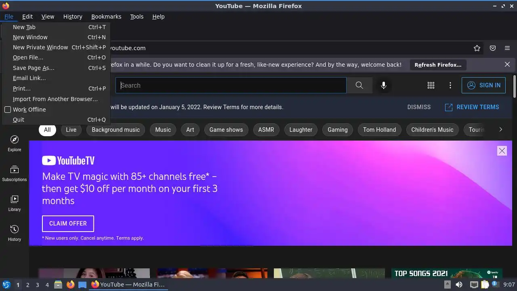This screenshot has height=291, width=517.
Task: Click the clipboard icon in system tray
Action: click(485, 285)
